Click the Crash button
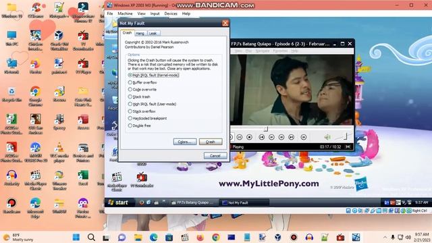Screen dimensions: 432x243 (211, 142)
